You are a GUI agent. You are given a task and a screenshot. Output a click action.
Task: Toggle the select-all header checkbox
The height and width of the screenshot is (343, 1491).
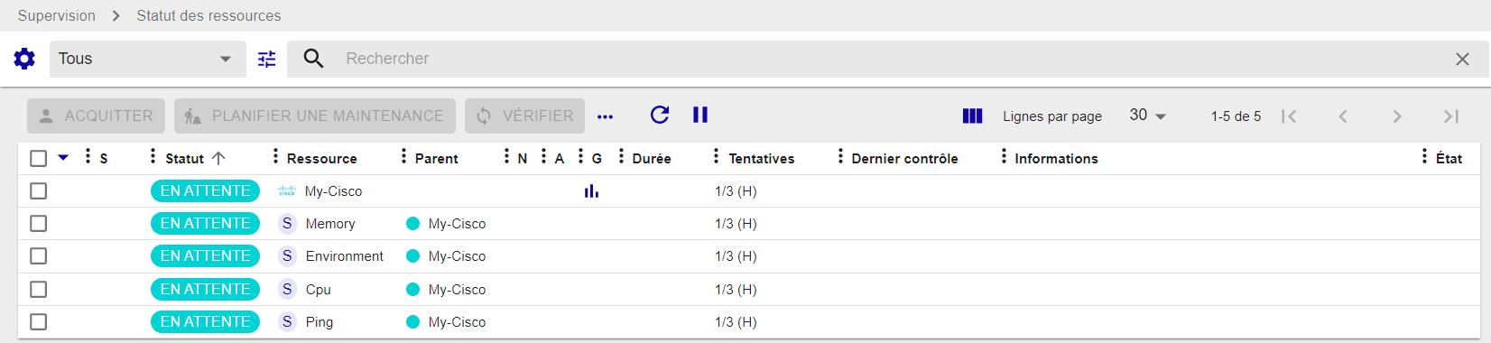(38, 158)
